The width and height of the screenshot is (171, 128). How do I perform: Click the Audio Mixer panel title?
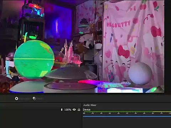click(90, 105)
